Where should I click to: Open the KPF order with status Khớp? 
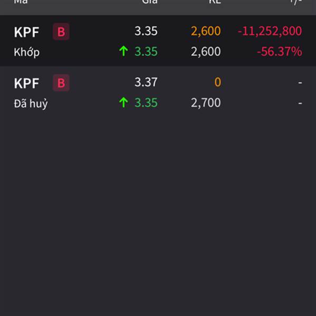click(158, 41)
